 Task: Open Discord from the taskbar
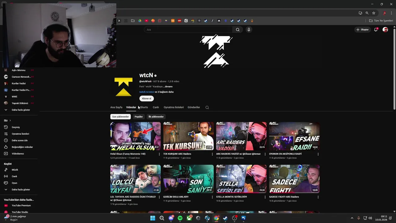click(x=171, y=218)
